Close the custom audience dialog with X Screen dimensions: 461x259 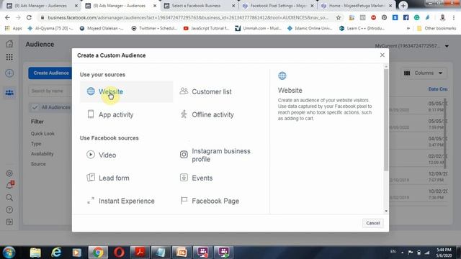(x=382, y=55)
